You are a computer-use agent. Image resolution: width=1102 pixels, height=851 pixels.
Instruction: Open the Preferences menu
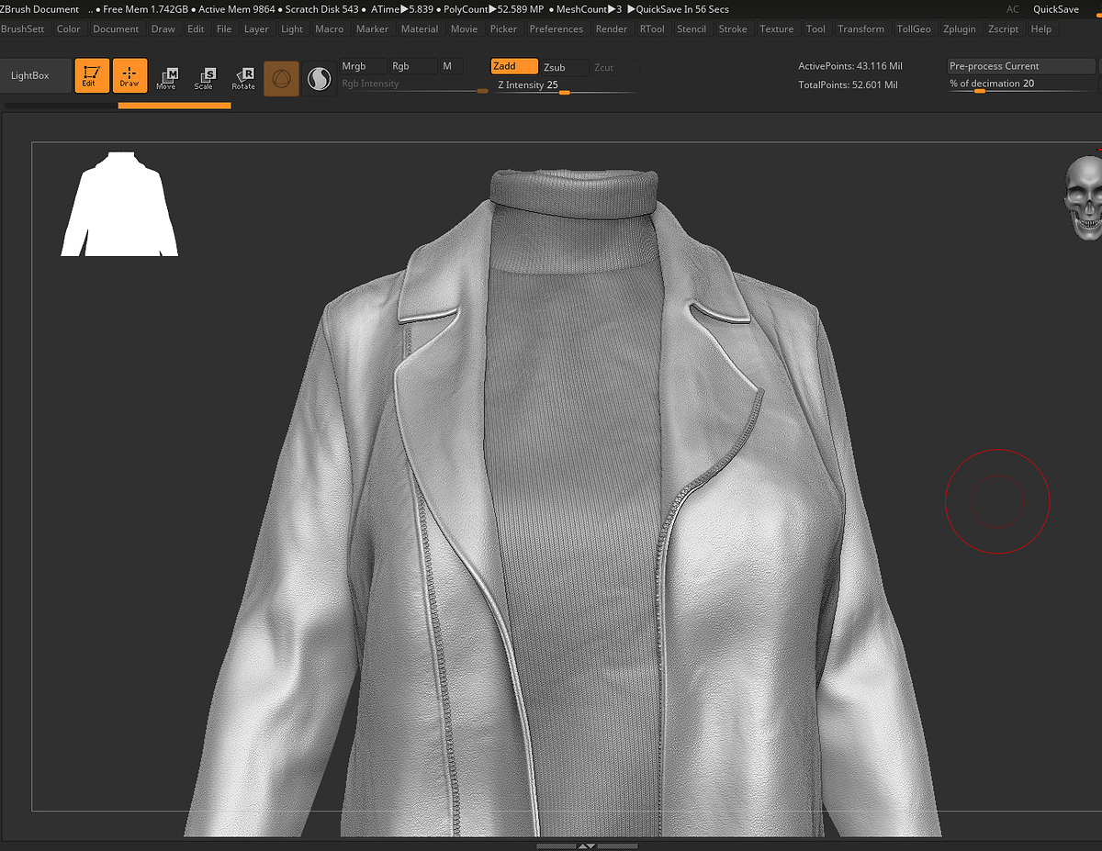coord(557,28)
